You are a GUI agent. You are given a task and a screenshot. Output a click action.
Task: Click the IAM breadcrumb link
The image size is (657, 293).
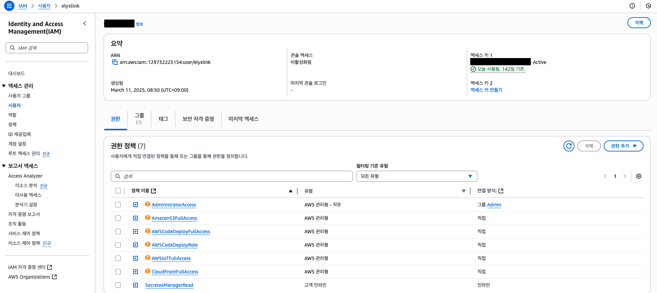point(23,6)
